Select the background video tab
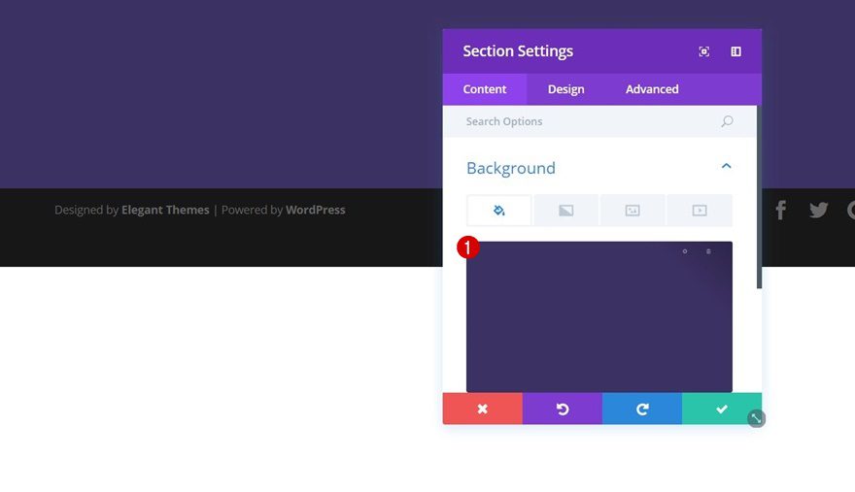Image resolution: width=855 pixels, height=492 pixels. (700, 211)
